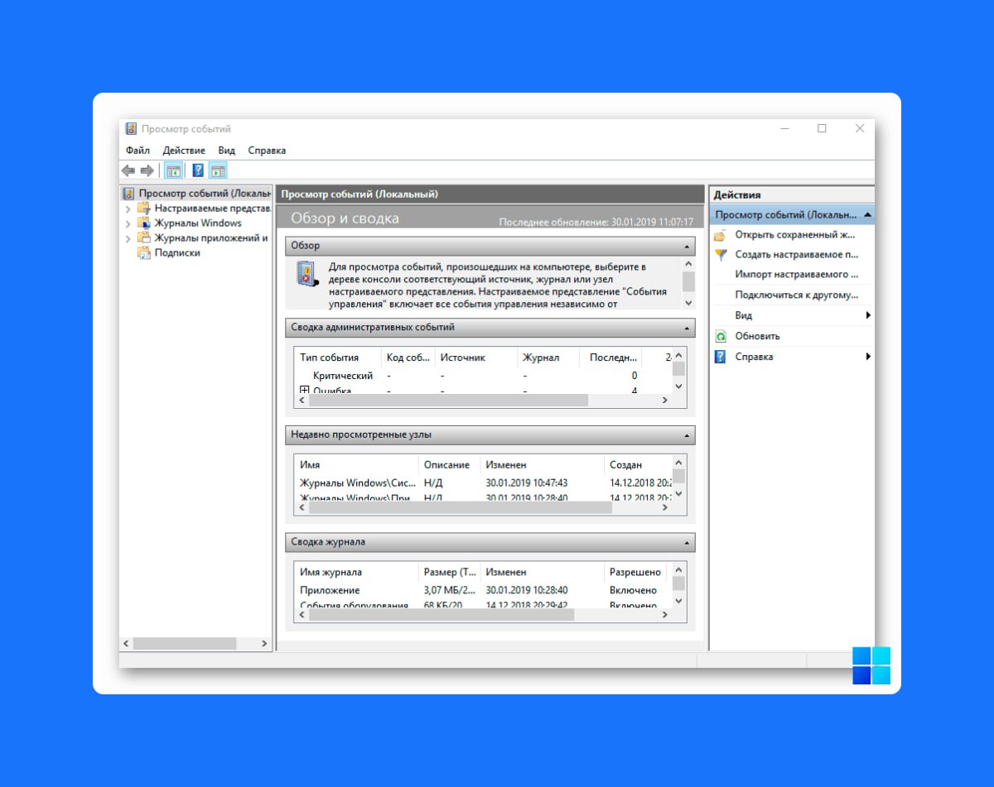Image resolution: width=994 pixels, height=787 pixels.
Task: Click the Журналы Windows folder icon
Action: pos(144,223)
